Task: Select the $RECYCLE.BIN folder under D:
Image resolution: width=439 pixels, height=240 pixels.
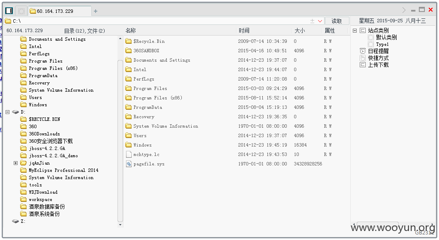Action: tap(44, 119)
